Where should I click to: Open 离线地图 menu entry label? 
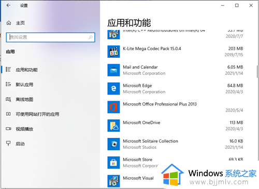point(24,99)
